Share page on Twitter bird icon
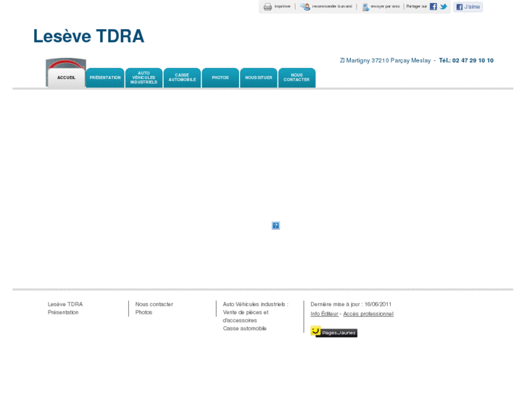Screen dimensions: 527x395 pyautogui.click(x=444, y=7)
